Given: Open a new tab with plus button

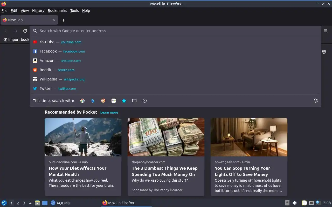Looking at the screenshot, I should (x=63, y=20).
